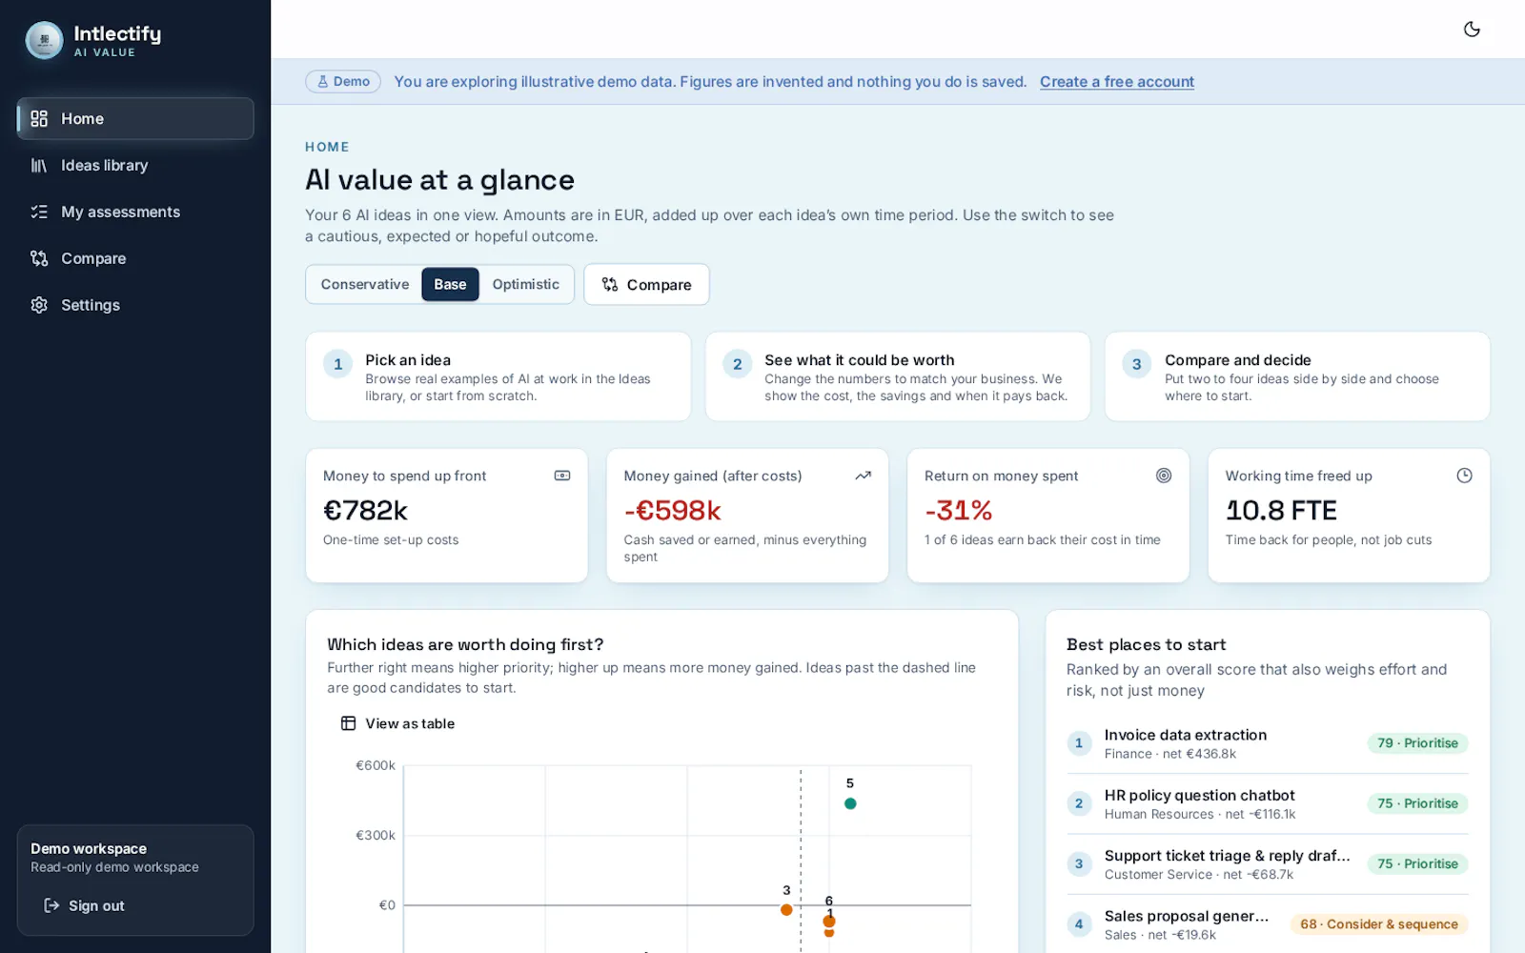1525x953 pixels.
Task: Open Sales proposal generator idea
Action: [1268, 924]
